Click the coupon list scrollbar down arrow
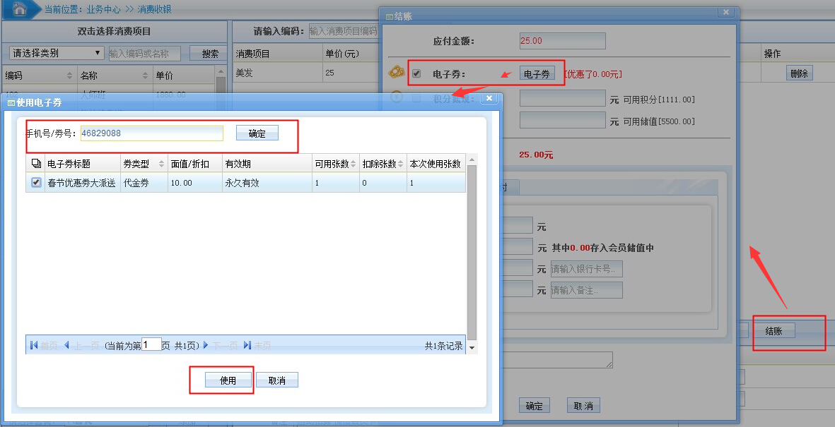835x427 pixels. (x=472, y=348)
